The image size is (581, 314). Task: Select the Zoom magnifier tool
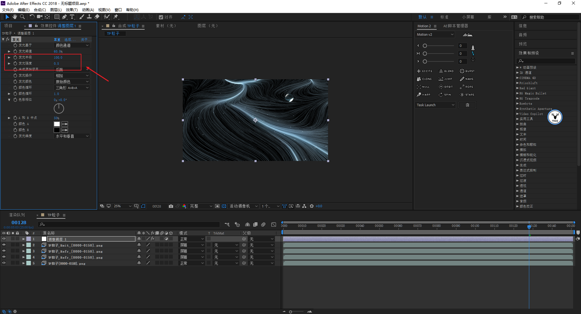pyautogui.click(x=22, y=17)
